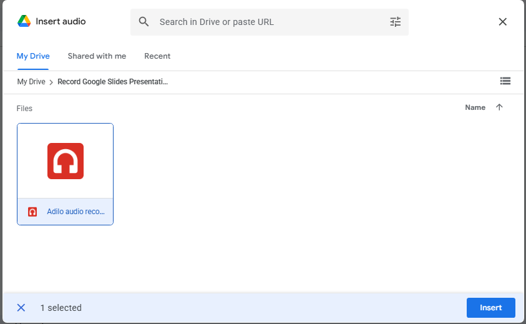Screen dimensions: 526x324
Task: Click the Insert audio title
Action: coord(61,21)
